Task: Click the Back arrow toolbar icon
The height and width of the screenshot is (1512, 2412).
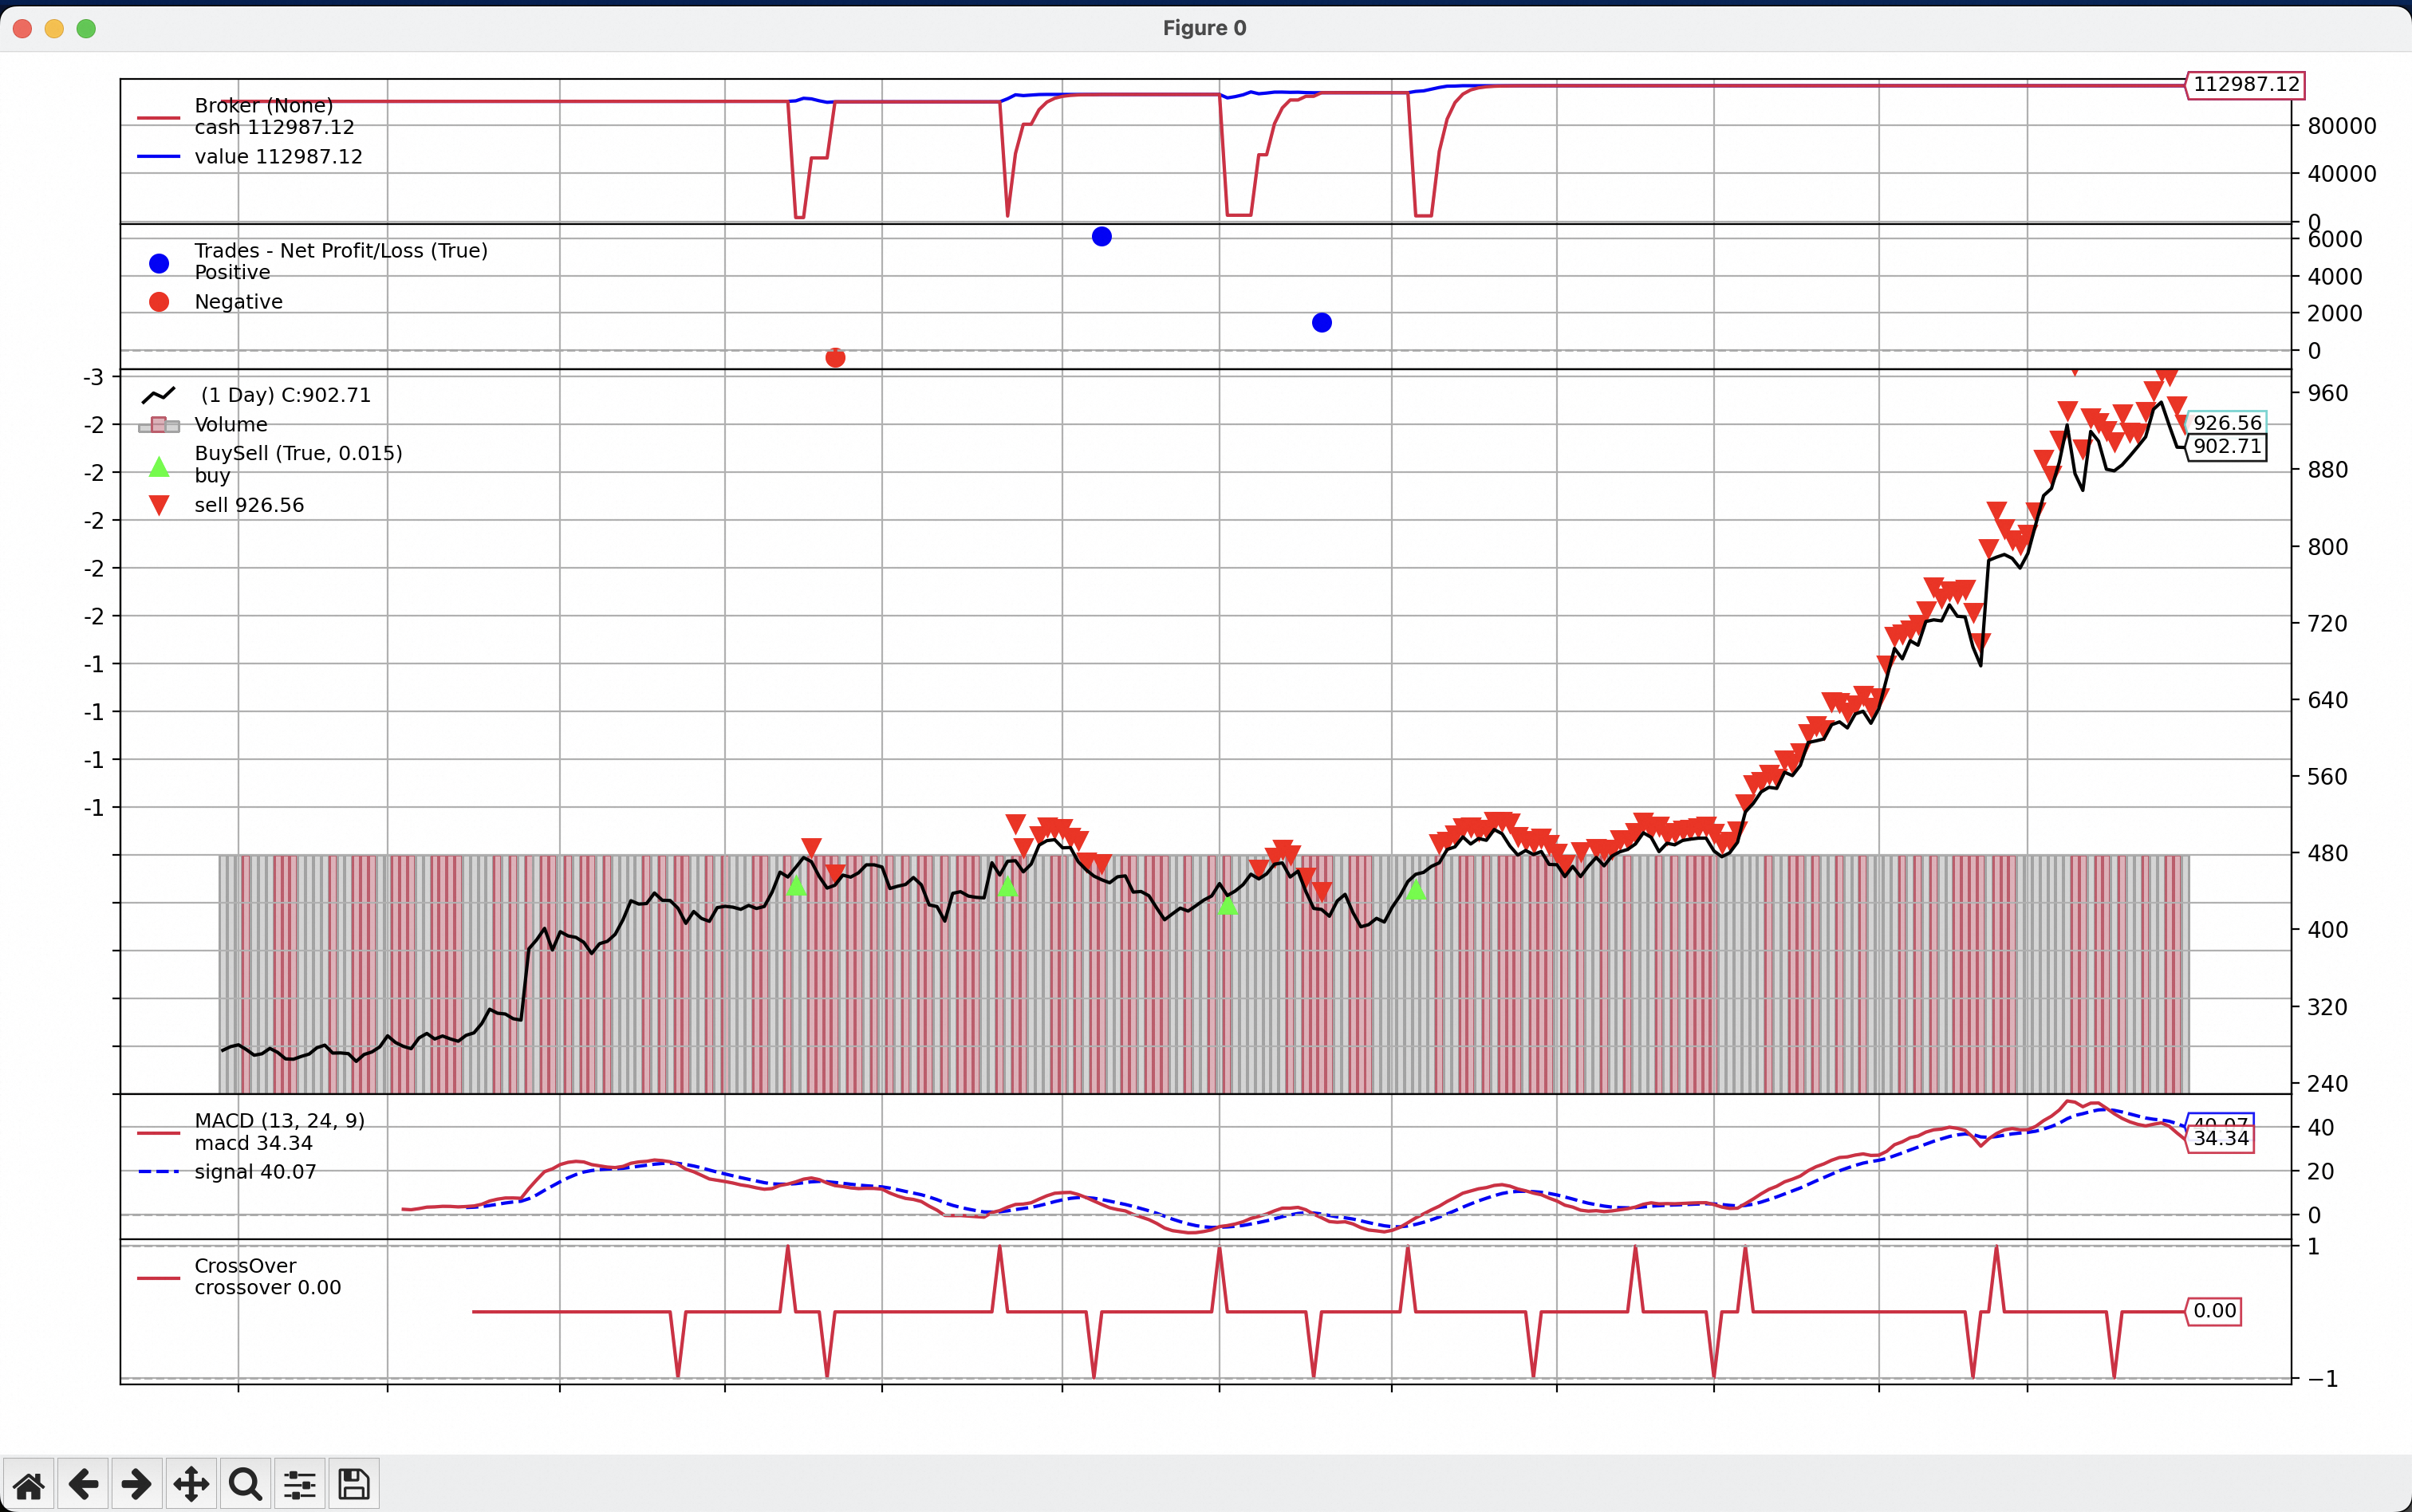Action: pyautogui.click(x=83, y=1484)
